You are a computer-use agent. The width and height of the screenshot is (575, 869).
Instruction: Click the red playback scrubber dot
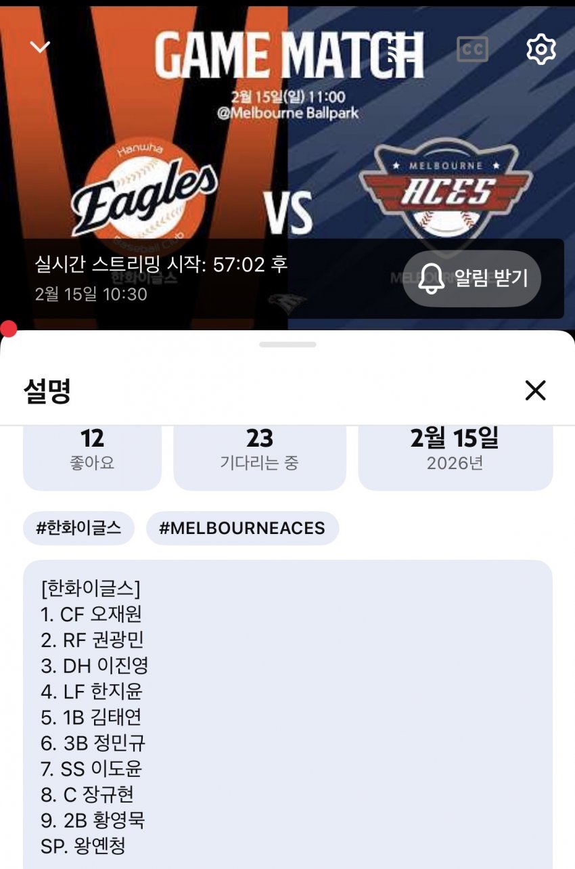pos(8,329)
